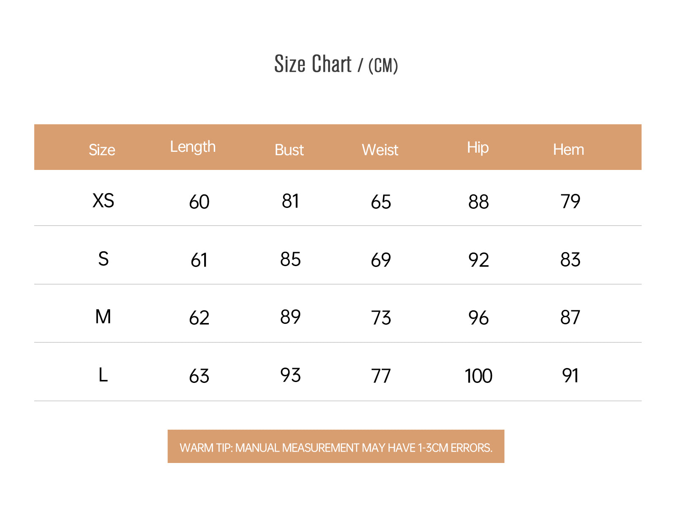The height and width of the screenshot is (506, 675).
Task: Click the M size row label
Action: 103,317
